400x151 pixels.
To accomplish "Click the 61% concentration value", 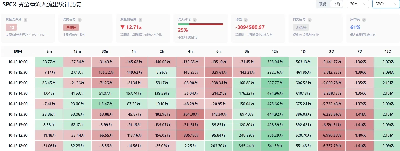I will [x=355, y=27].
